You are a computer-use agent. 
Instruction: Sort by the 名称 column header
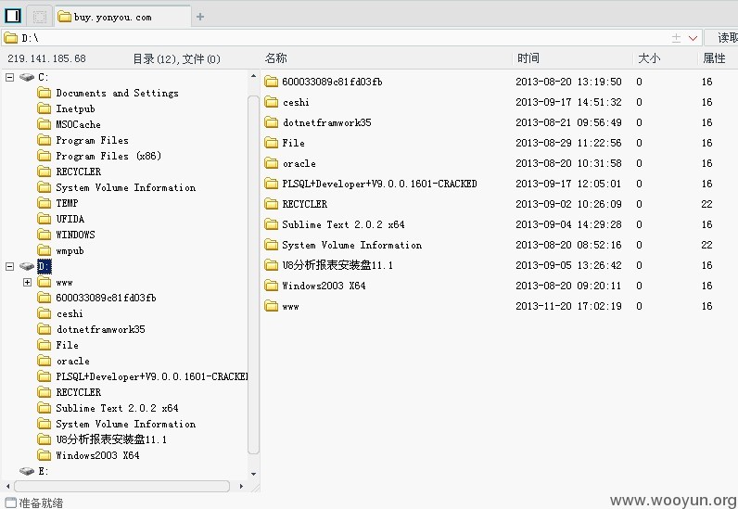[275, 58]
